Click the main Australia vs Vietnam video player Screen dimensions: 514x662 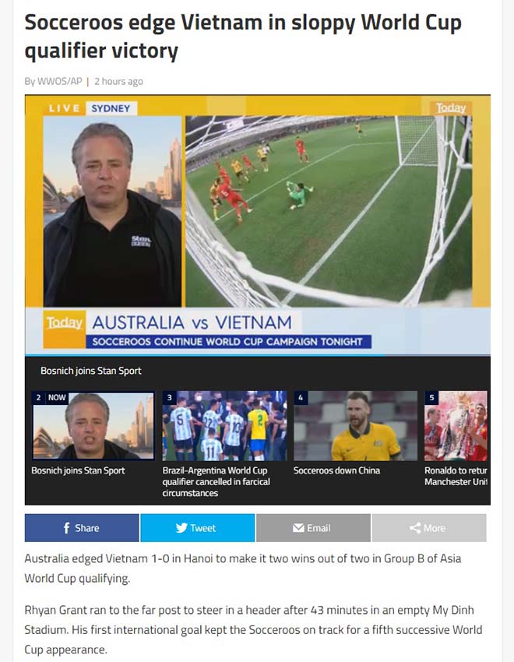[258, 224]
